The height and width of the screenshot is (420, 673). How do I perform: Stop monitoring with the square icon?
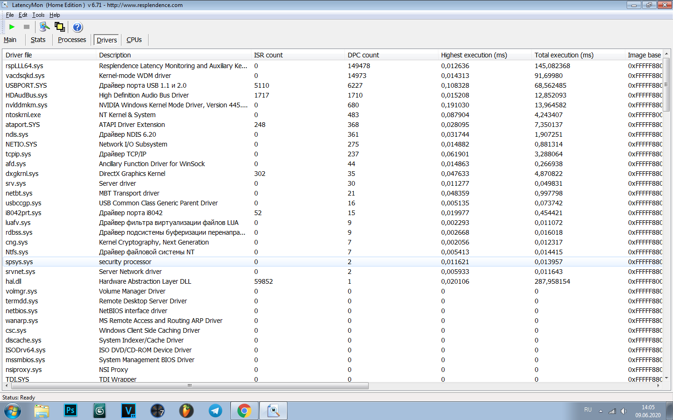(x=27, y=27)
